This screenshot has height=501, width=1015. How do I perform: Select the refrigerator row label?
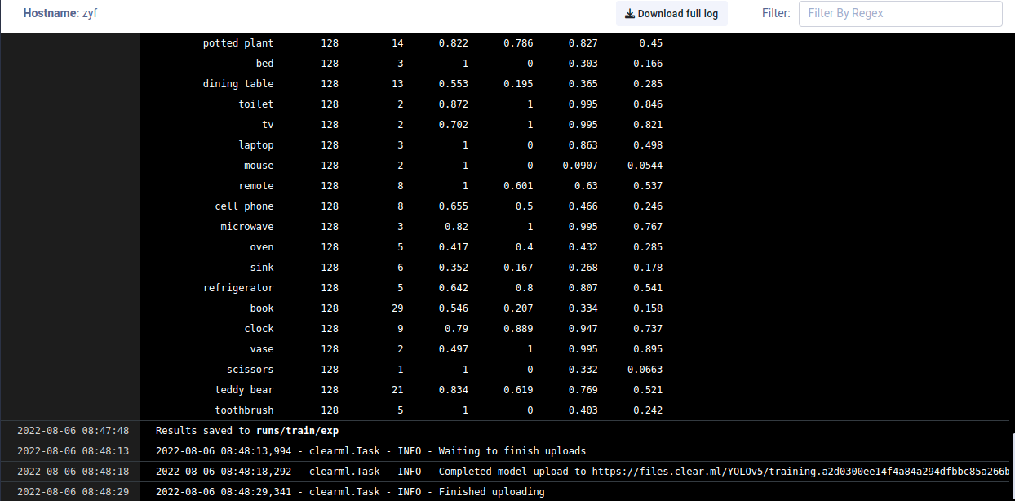coord(238,288)
